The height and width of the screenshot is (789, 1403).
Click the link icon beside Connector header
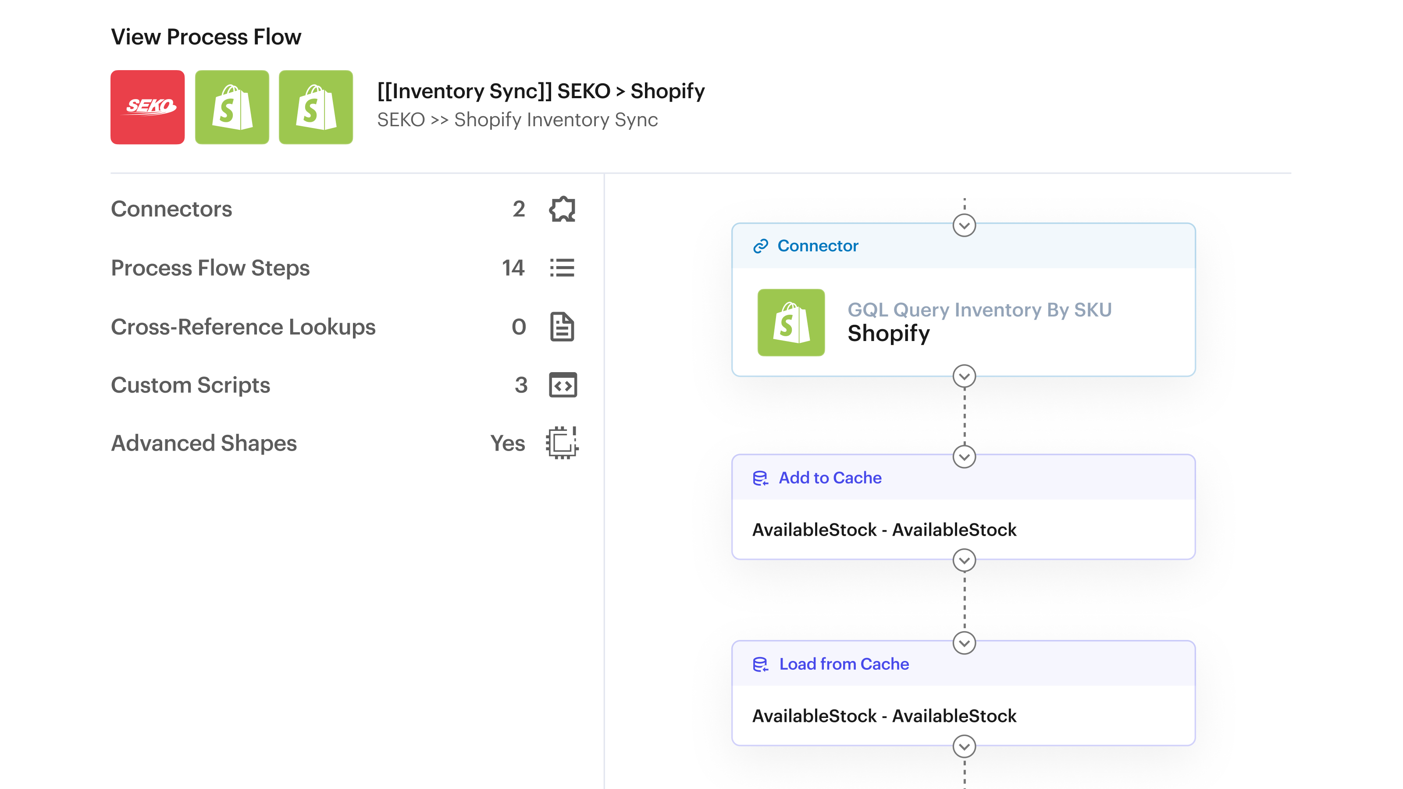pyautogui.click(x=760, y=246)
